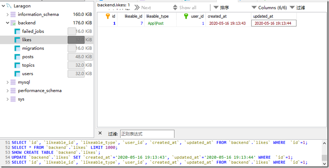Select the user_id cell with value 1
This screenshot has height=168, width=329.
191,23
